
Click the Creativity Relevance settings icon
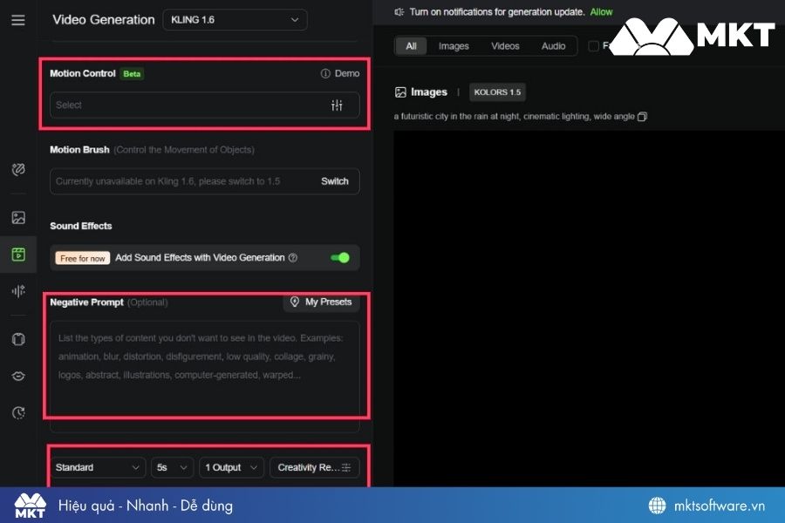(346, 468)
